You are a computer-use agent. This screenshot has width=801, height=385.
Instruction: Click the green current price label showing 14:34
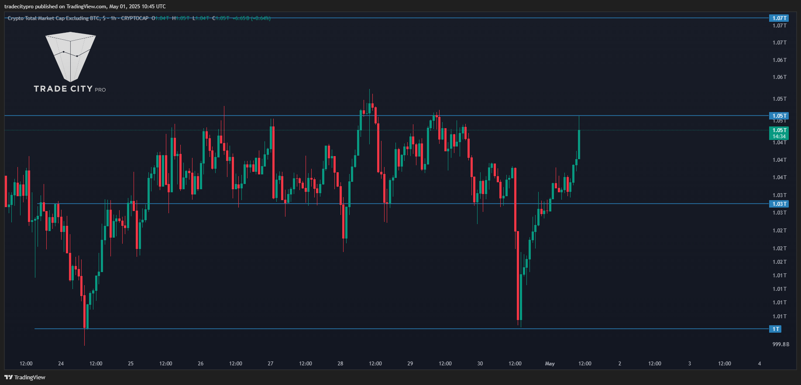pos(779,133)
